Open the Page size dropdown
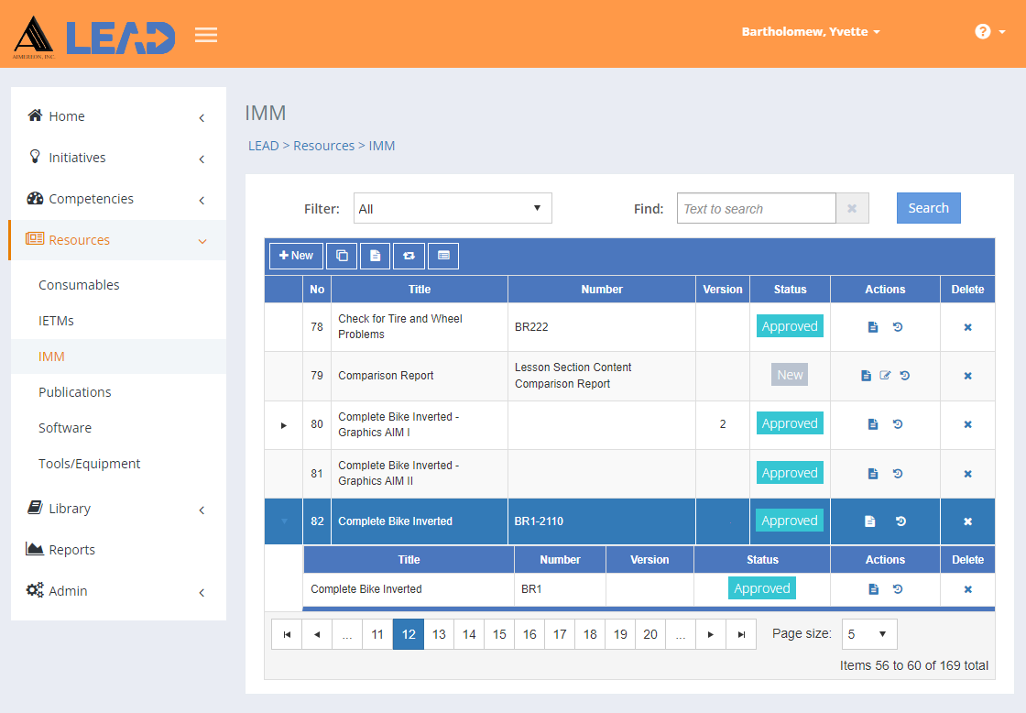1026x713 pixels. pyautogui.click(x=869, y=634)
